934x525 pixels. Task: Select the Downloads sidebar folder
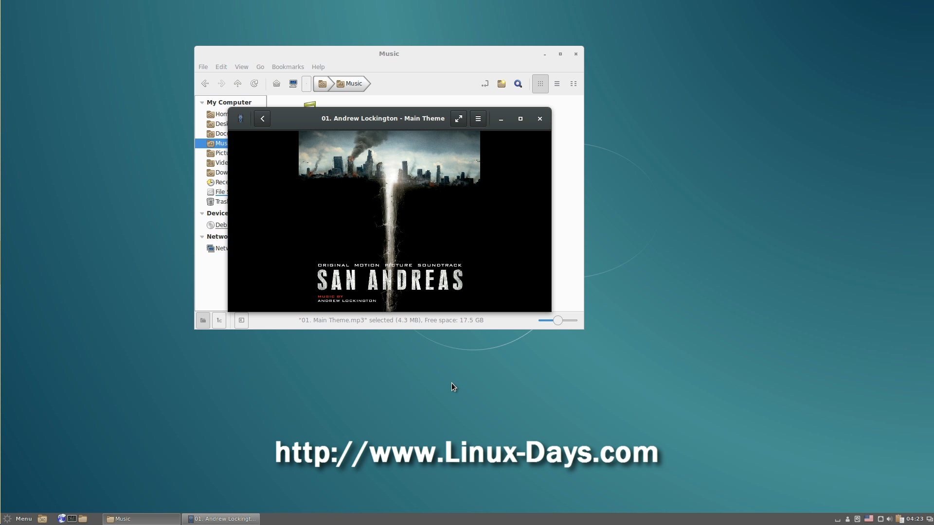pyautogui.click(x=217, y=173)
